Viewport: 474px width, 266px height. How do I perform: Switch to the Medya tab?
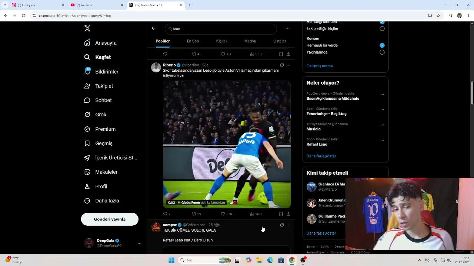(250, 41)
